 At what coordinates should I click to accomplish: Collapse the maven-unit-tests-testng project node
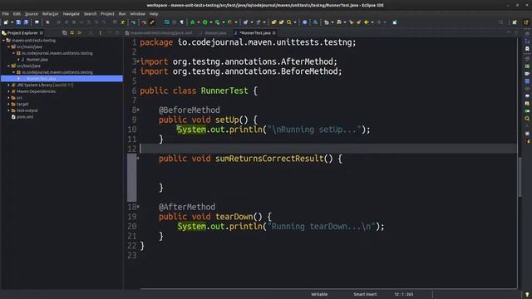pyautogui.click(x=3, y=41)
